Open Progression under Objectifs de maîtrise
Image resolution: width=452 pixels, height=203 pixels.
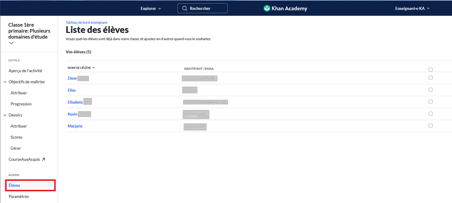[21, 104]
